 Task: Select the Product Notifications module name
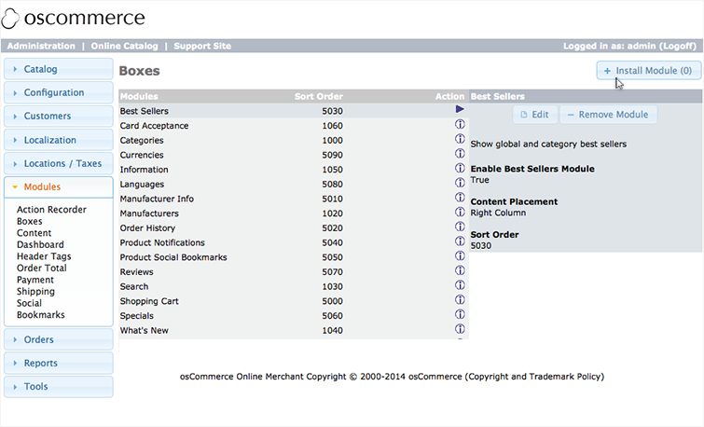click(162, 242)
